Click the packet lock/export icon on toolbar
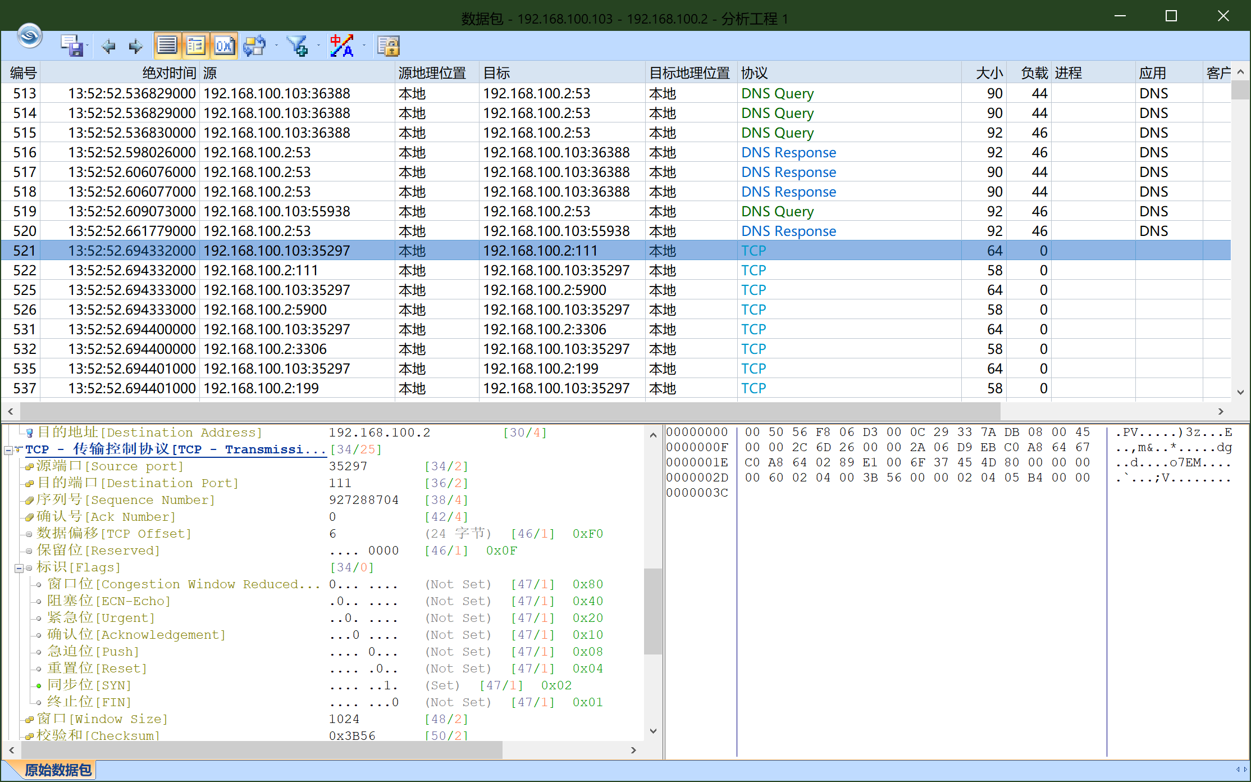 388,46
